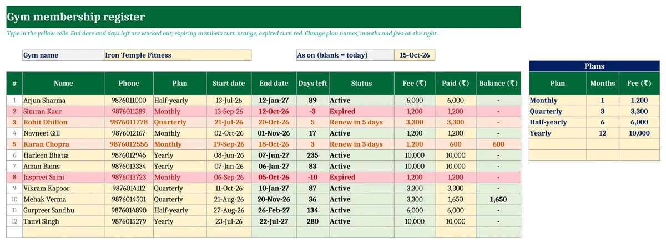The height and width of the screenshot is (244, 666).
Task: Select row number 12 cell
Action: [x=14, y=222]
